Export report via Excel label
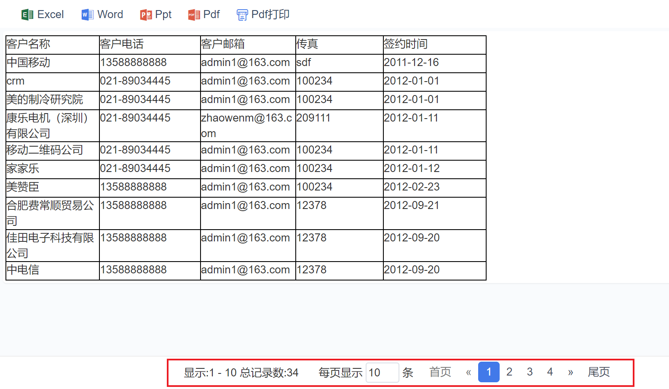The width and height of the screenshot is (669, 389). (x=51, y=14)
